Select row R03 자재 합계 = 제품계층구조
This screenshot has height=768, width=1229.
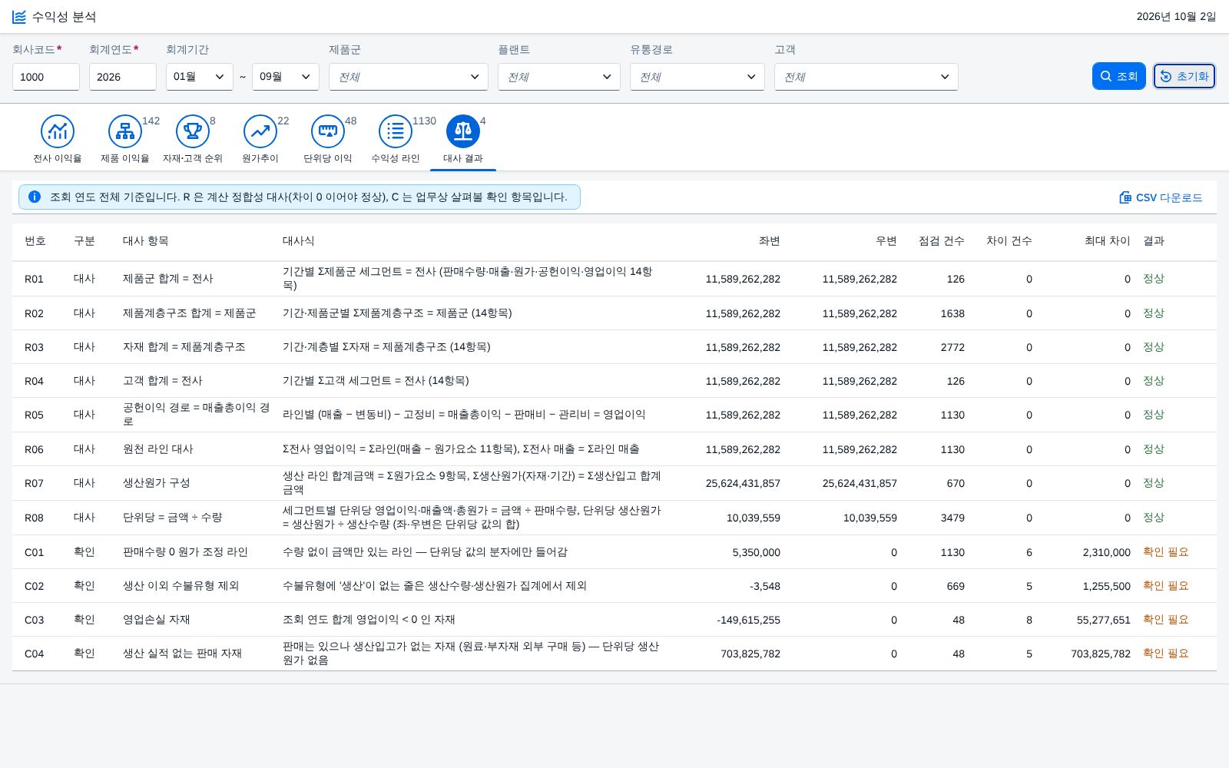click(x=614, y=347)
